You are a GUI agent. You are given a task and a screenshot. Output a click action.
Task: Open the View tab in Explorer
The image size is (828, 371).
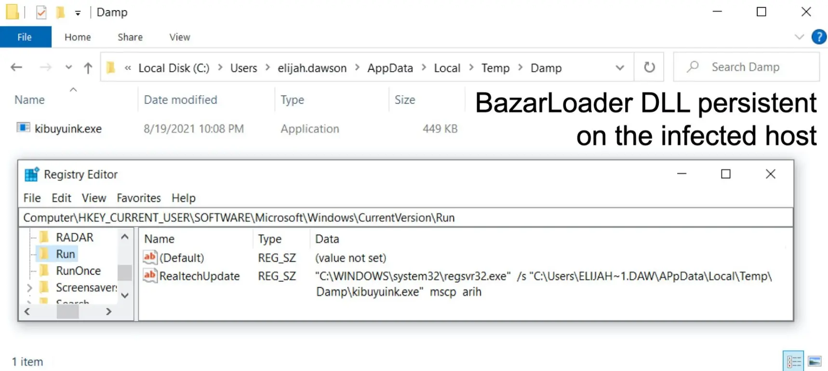pyautogui.click(x=180, y=37)
